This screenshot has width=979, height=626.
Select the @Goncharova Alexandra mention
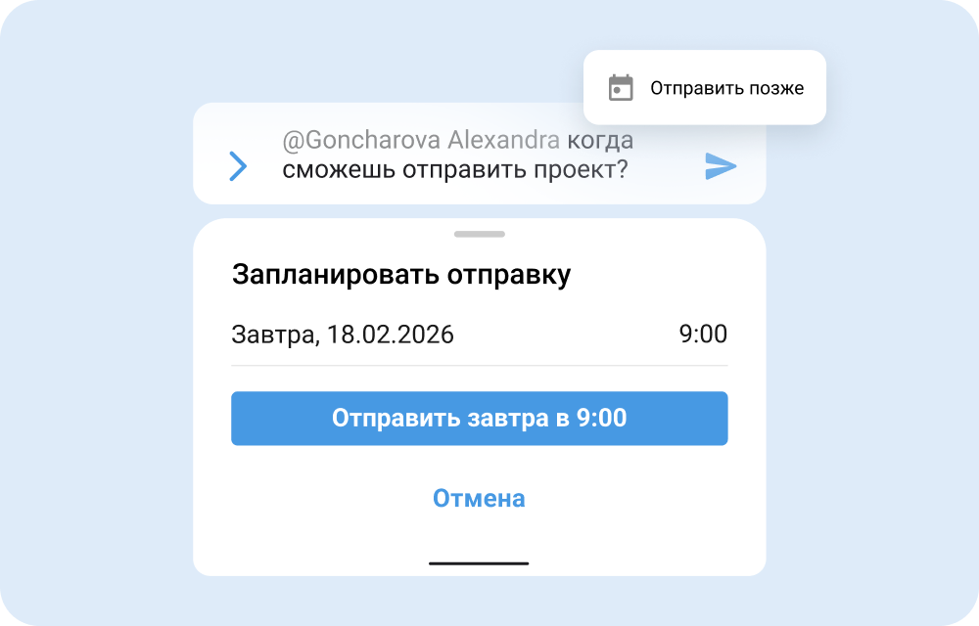[419, 140]
